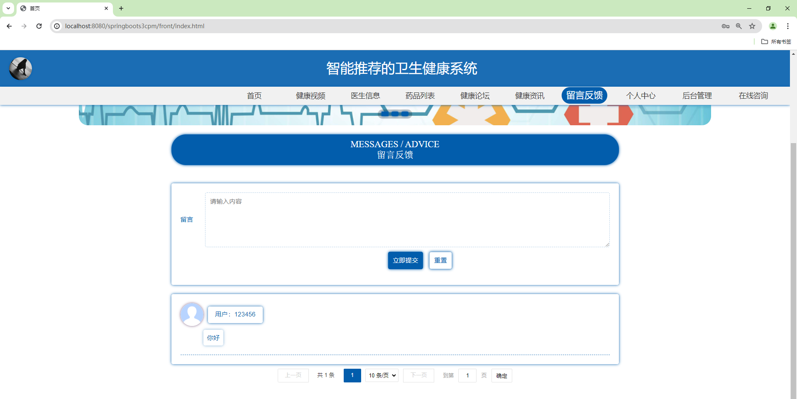Click the 请输入内容 message textarea
797x399 pixels.
(x=407, y=220)
